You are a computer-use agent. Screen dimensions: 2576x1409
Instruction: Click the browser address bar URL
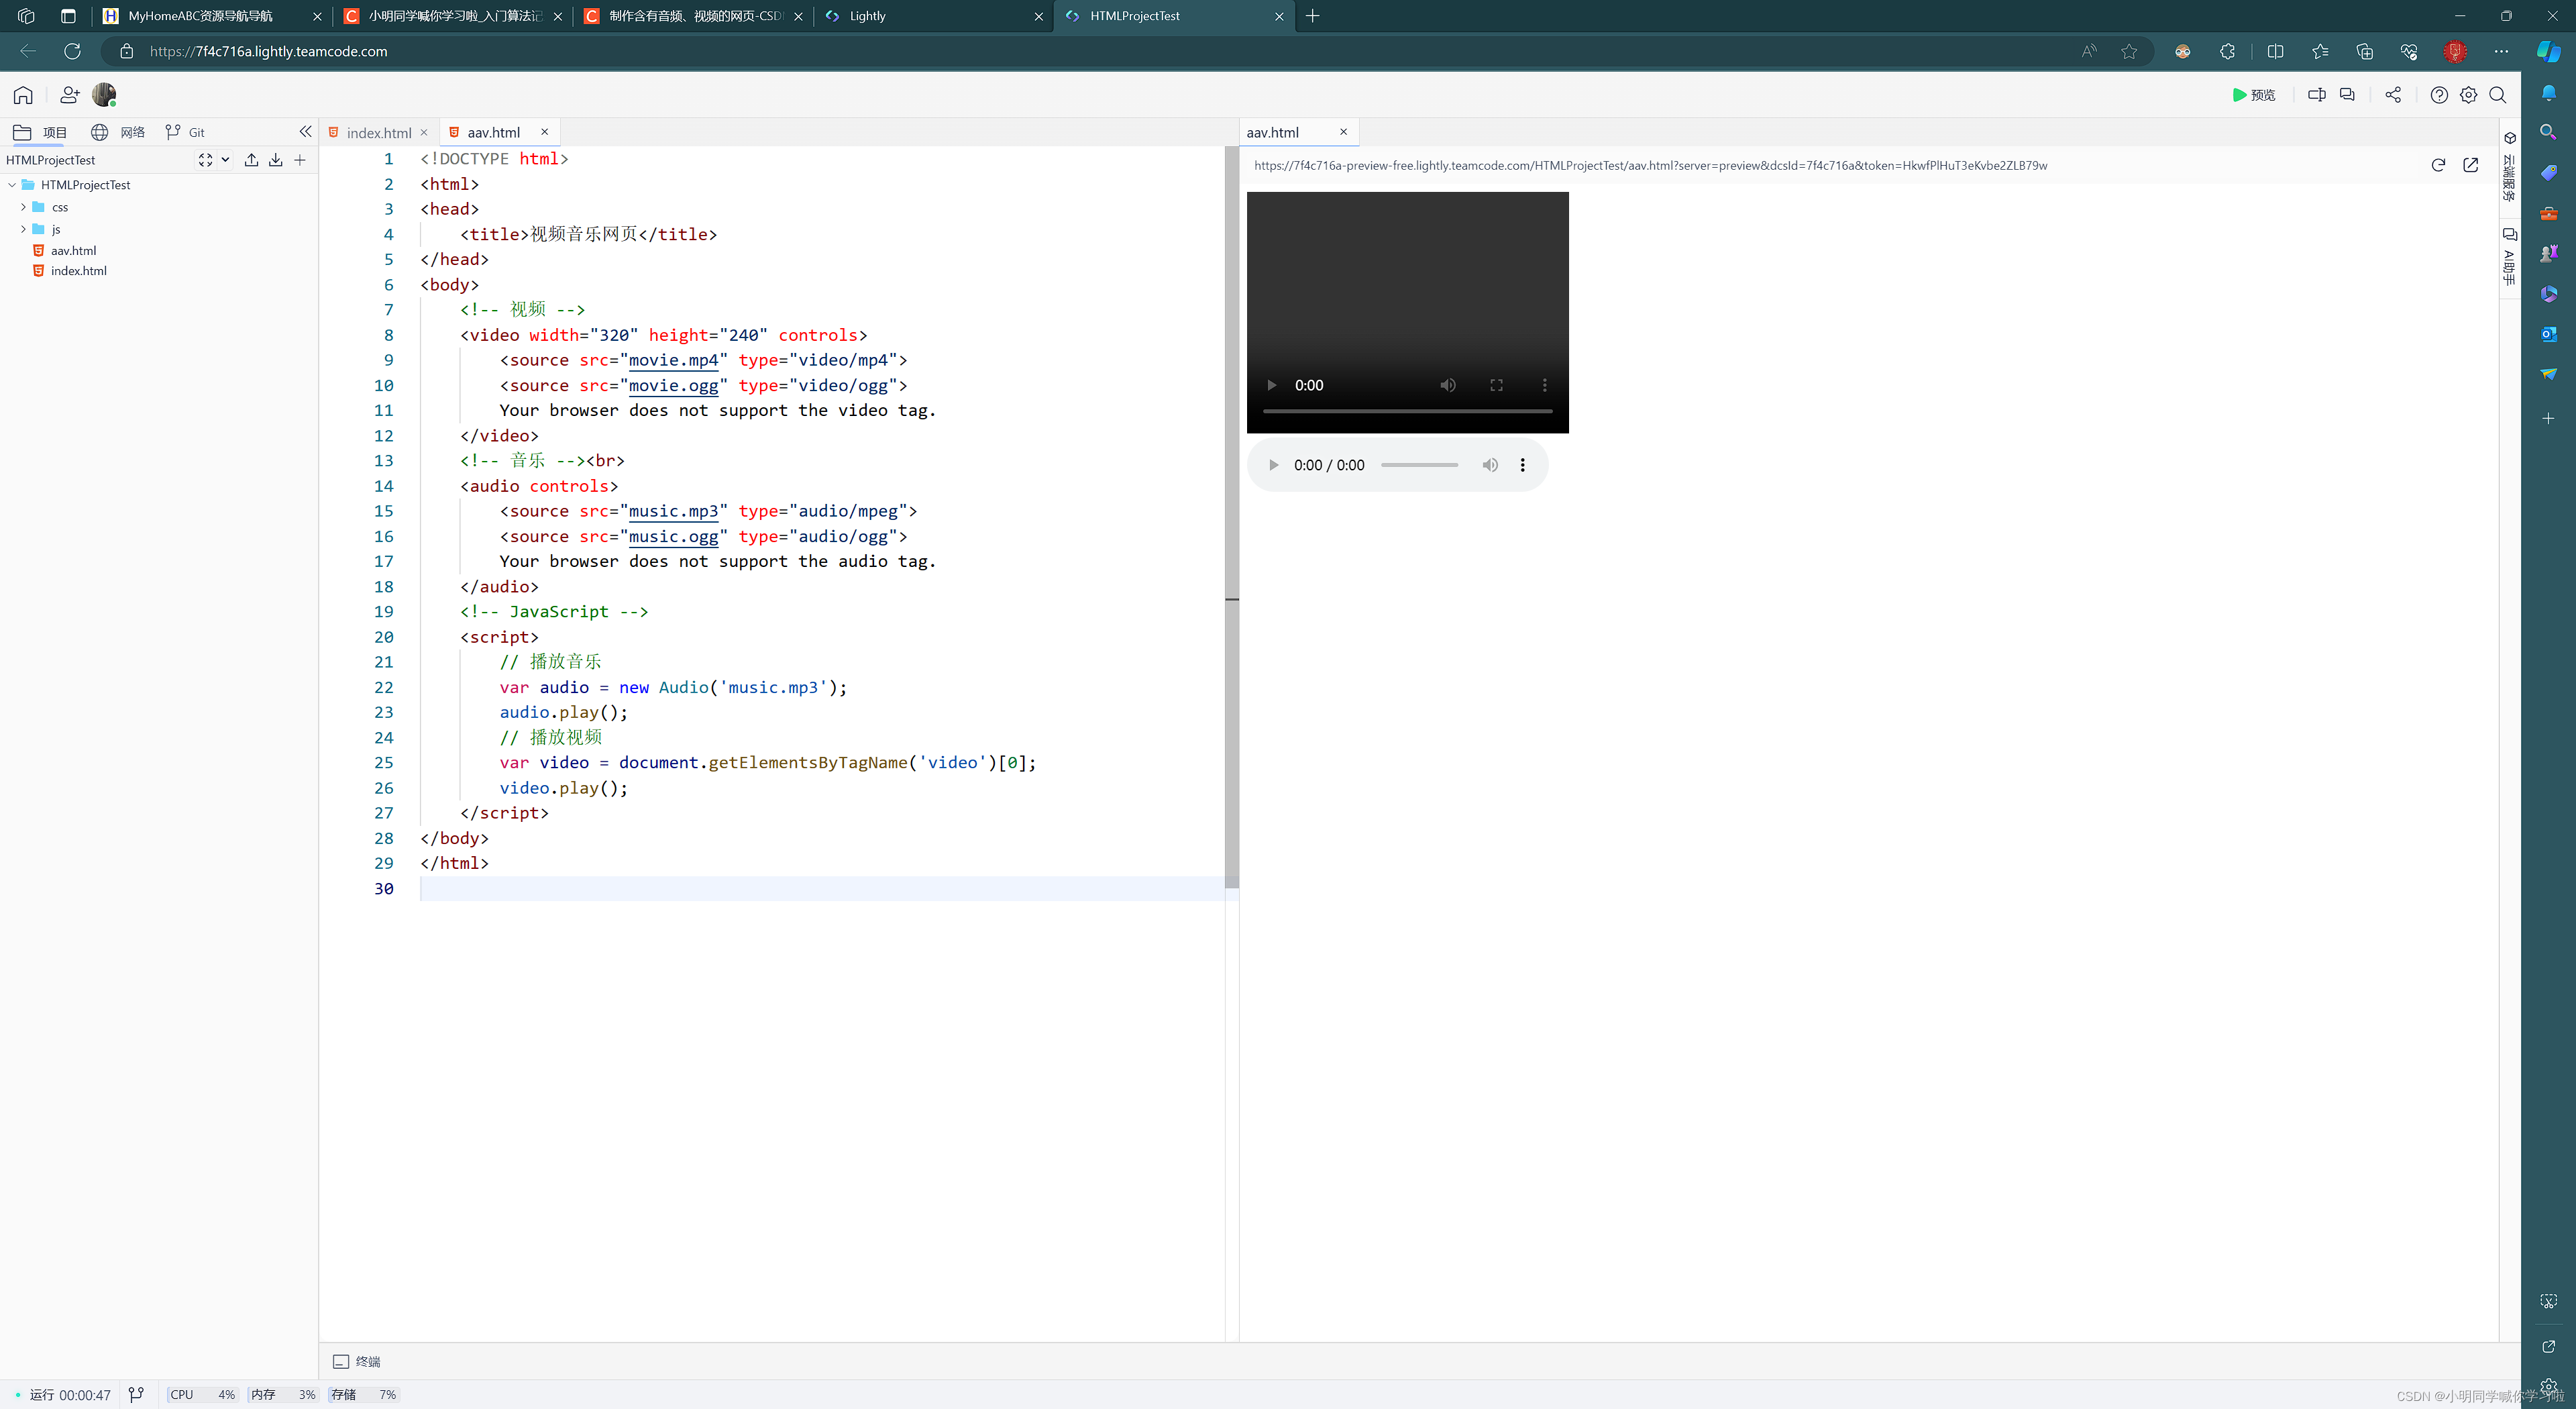(x=268, y=51)
